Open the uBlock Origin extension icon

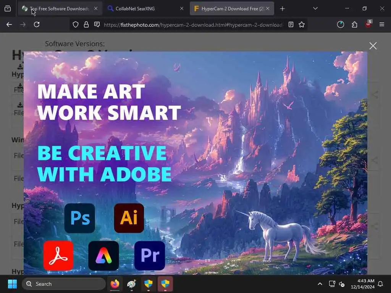pyautogui.click(x=368, y=24)
